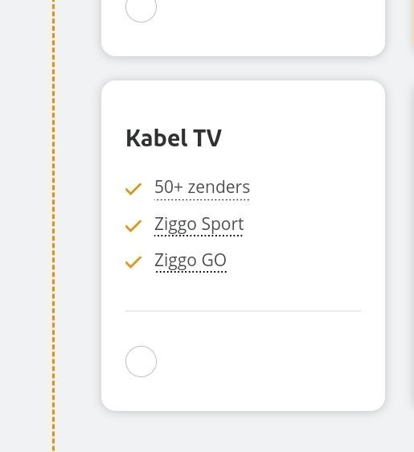Screen dimensions: 414x452
Task: Select the radio button in the upper card
Action: (x=141, y=7)
